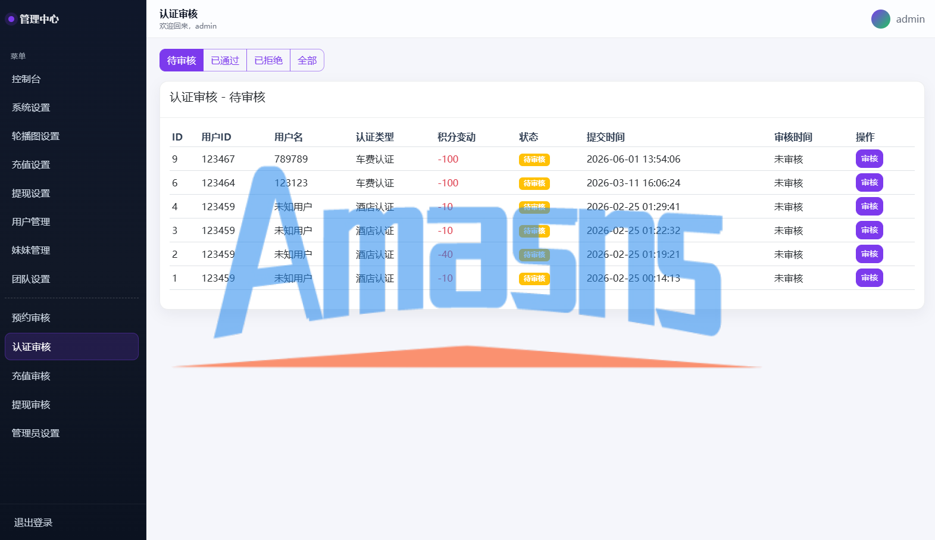935x540 pixels.
Task: Click 审核 button for row ID 3
Action: tap(870, 230)
